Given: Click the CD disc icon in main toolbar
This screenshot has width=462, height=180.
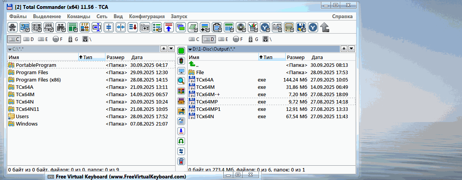Looking at the screenshot, I should coord(241,27).
